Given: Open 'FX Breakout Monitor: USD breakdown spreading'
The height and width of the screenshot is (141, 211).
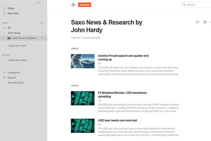Looking at the screenshot, I should [122, 94].
